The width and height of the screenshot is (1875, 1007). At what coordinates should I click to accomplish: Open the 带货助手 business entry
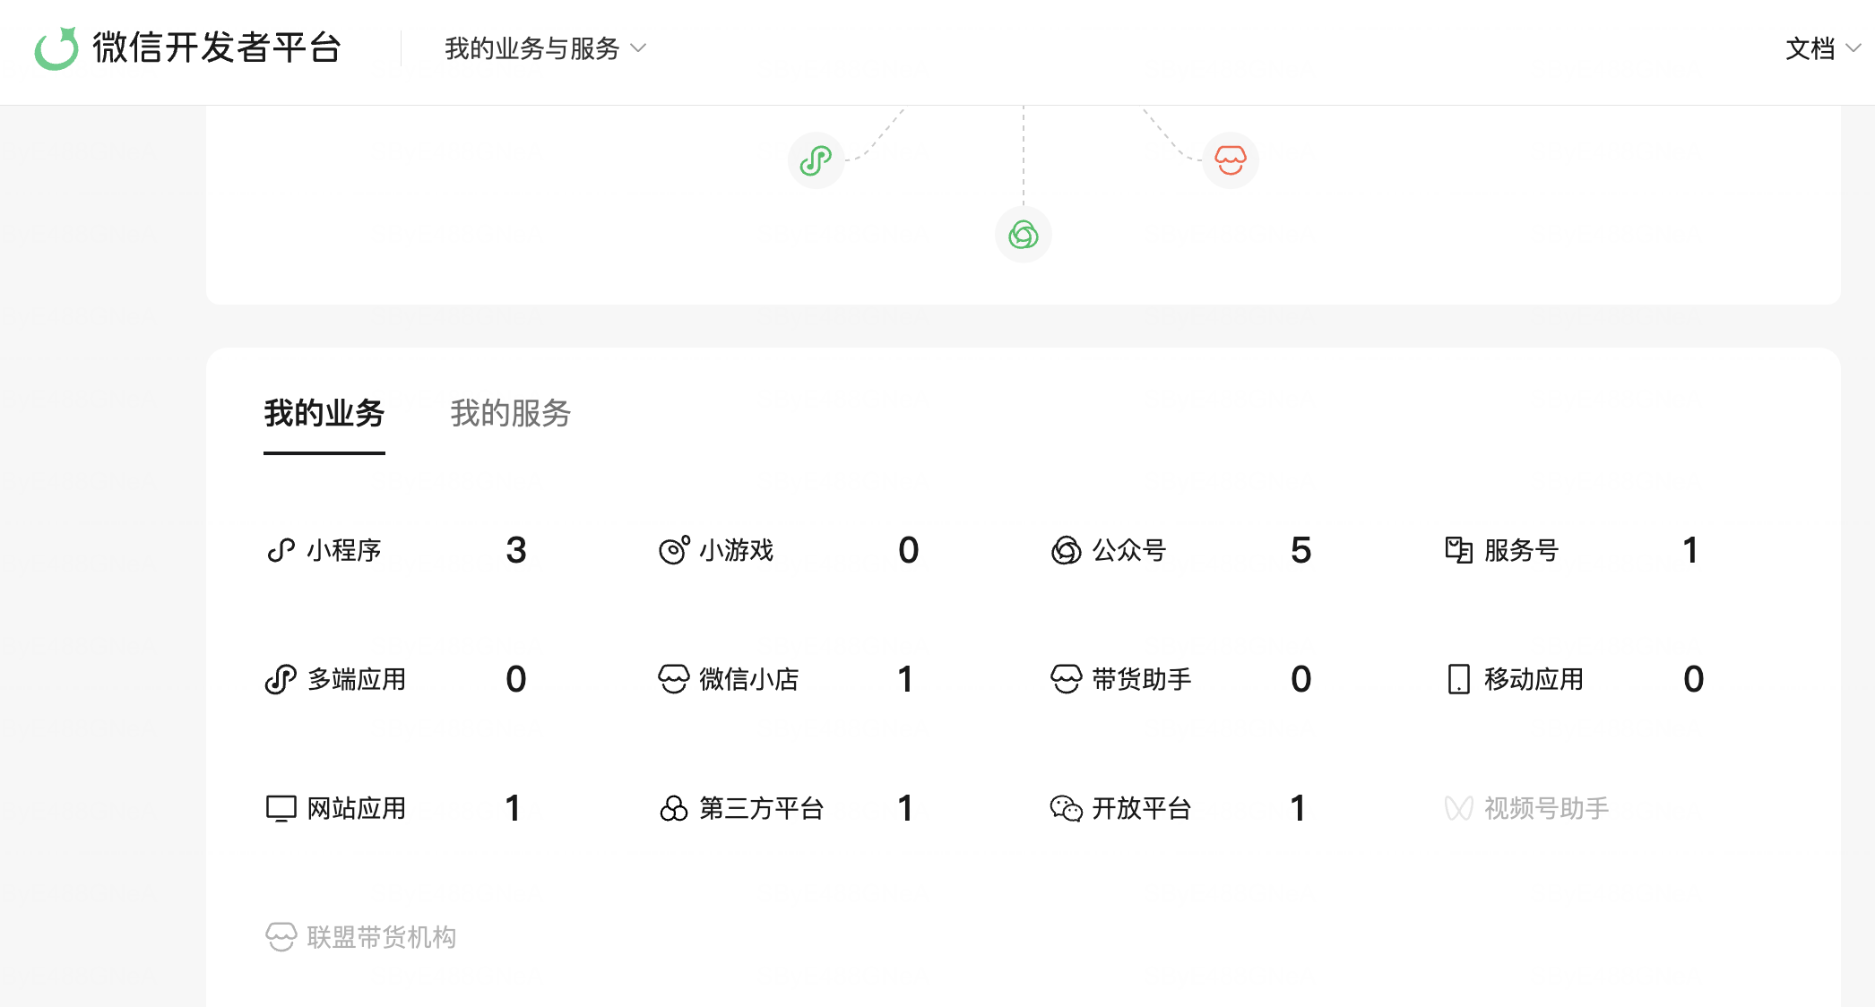pyautogui.click(x=1142, y=679)
